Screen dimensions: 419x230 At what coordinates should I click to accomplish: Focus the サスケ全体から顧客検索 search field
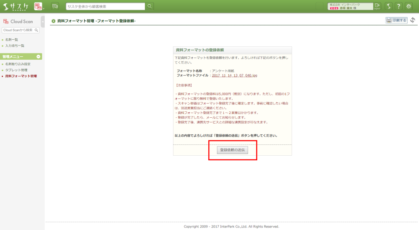(x=105, y=6)
